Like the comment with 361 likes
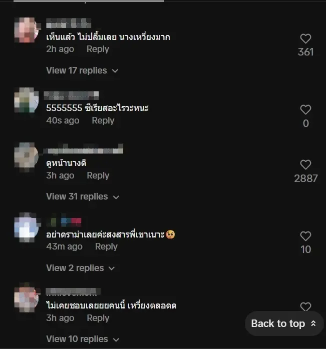Image resolution: width=326 pixels, height=349 pixels. pos(305,38)
